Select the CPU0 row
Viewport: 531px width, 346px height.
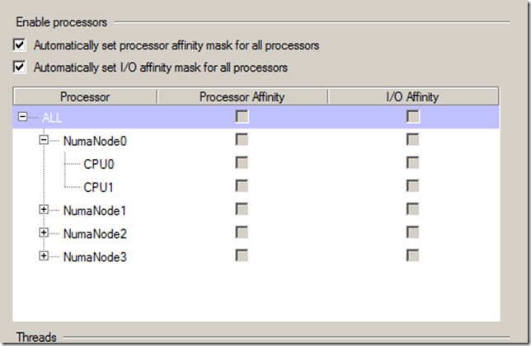pyautogui.click(x=99, y=164)
